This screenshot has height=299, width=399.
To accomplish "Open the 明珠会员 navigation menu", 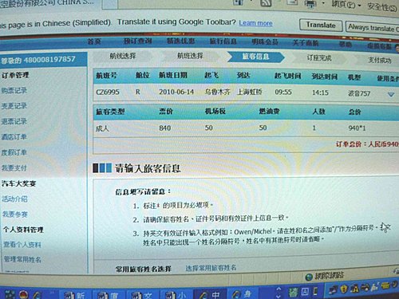I will 265,41.
